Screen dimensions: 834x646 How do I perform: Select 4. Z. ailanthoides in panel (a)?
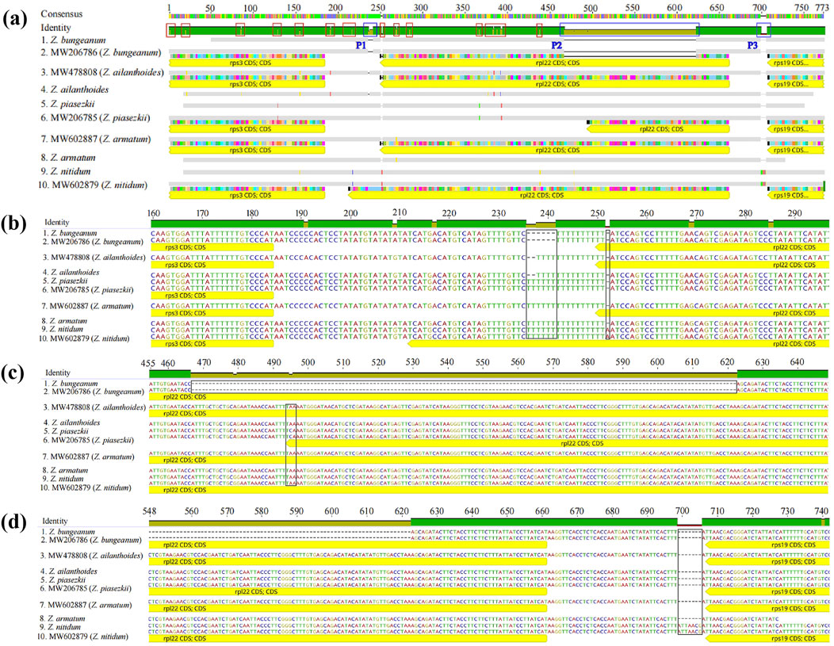[75, 90]
